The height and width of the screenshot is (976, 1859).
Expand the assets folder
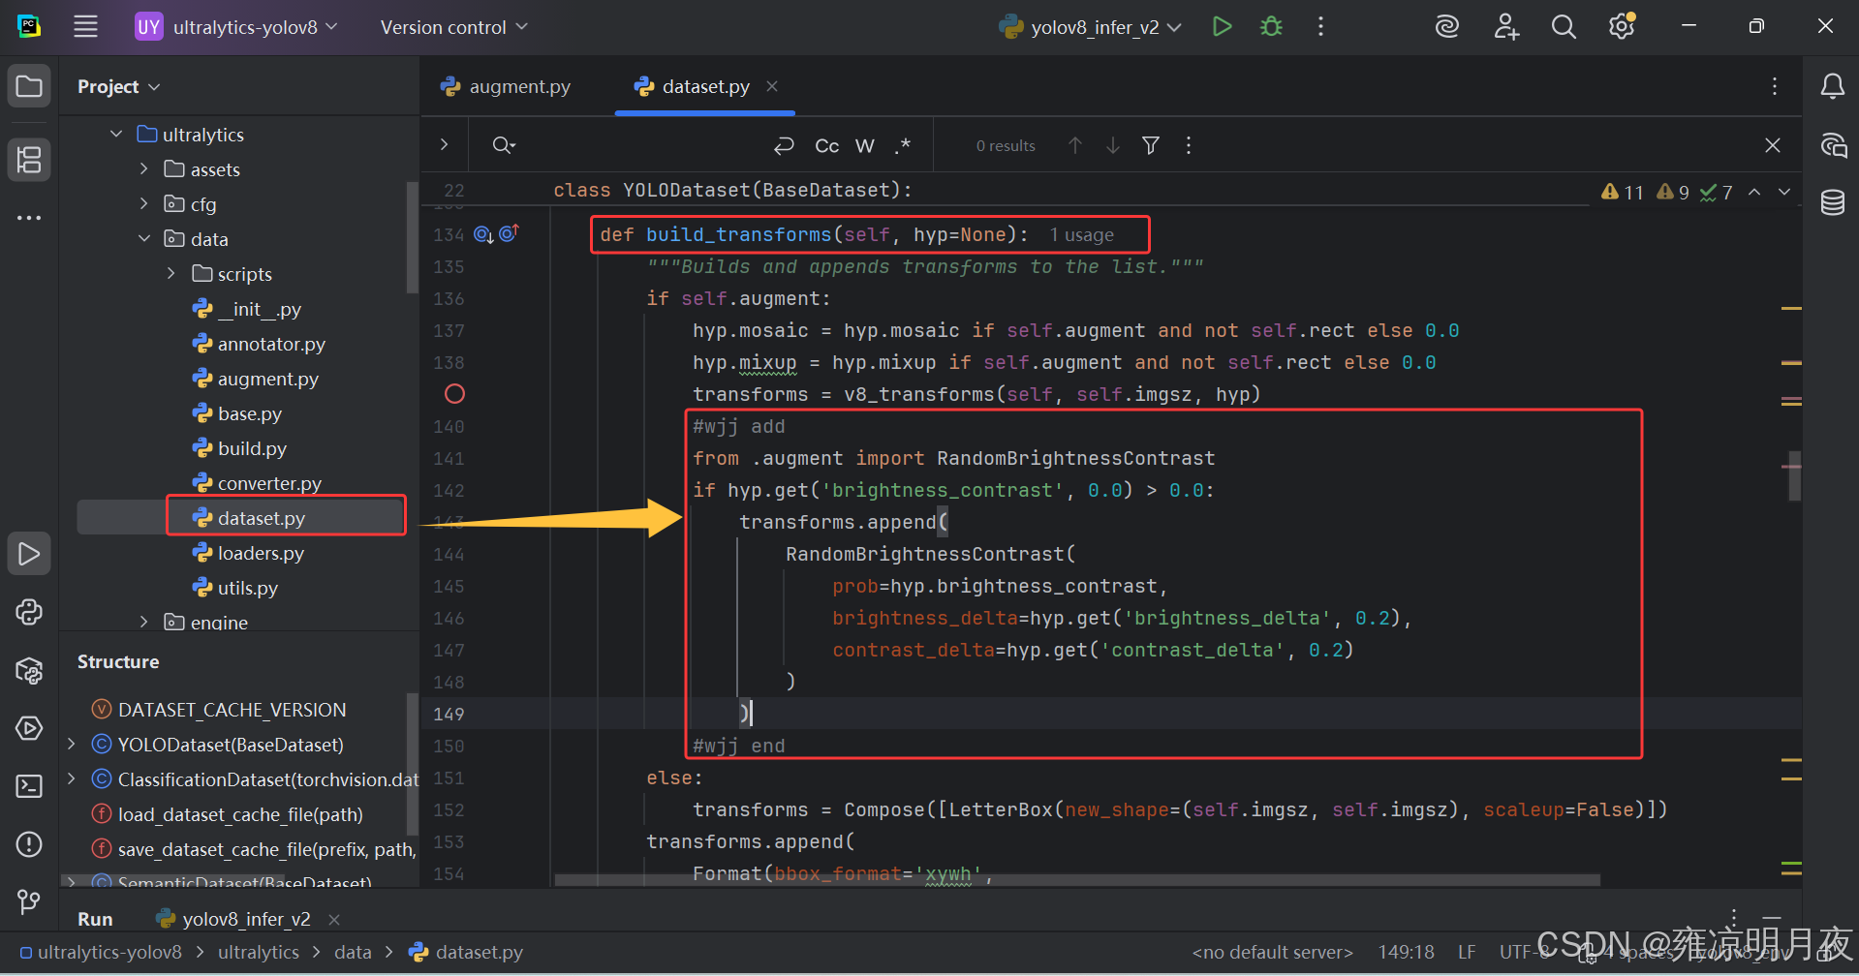coord(144,168)
